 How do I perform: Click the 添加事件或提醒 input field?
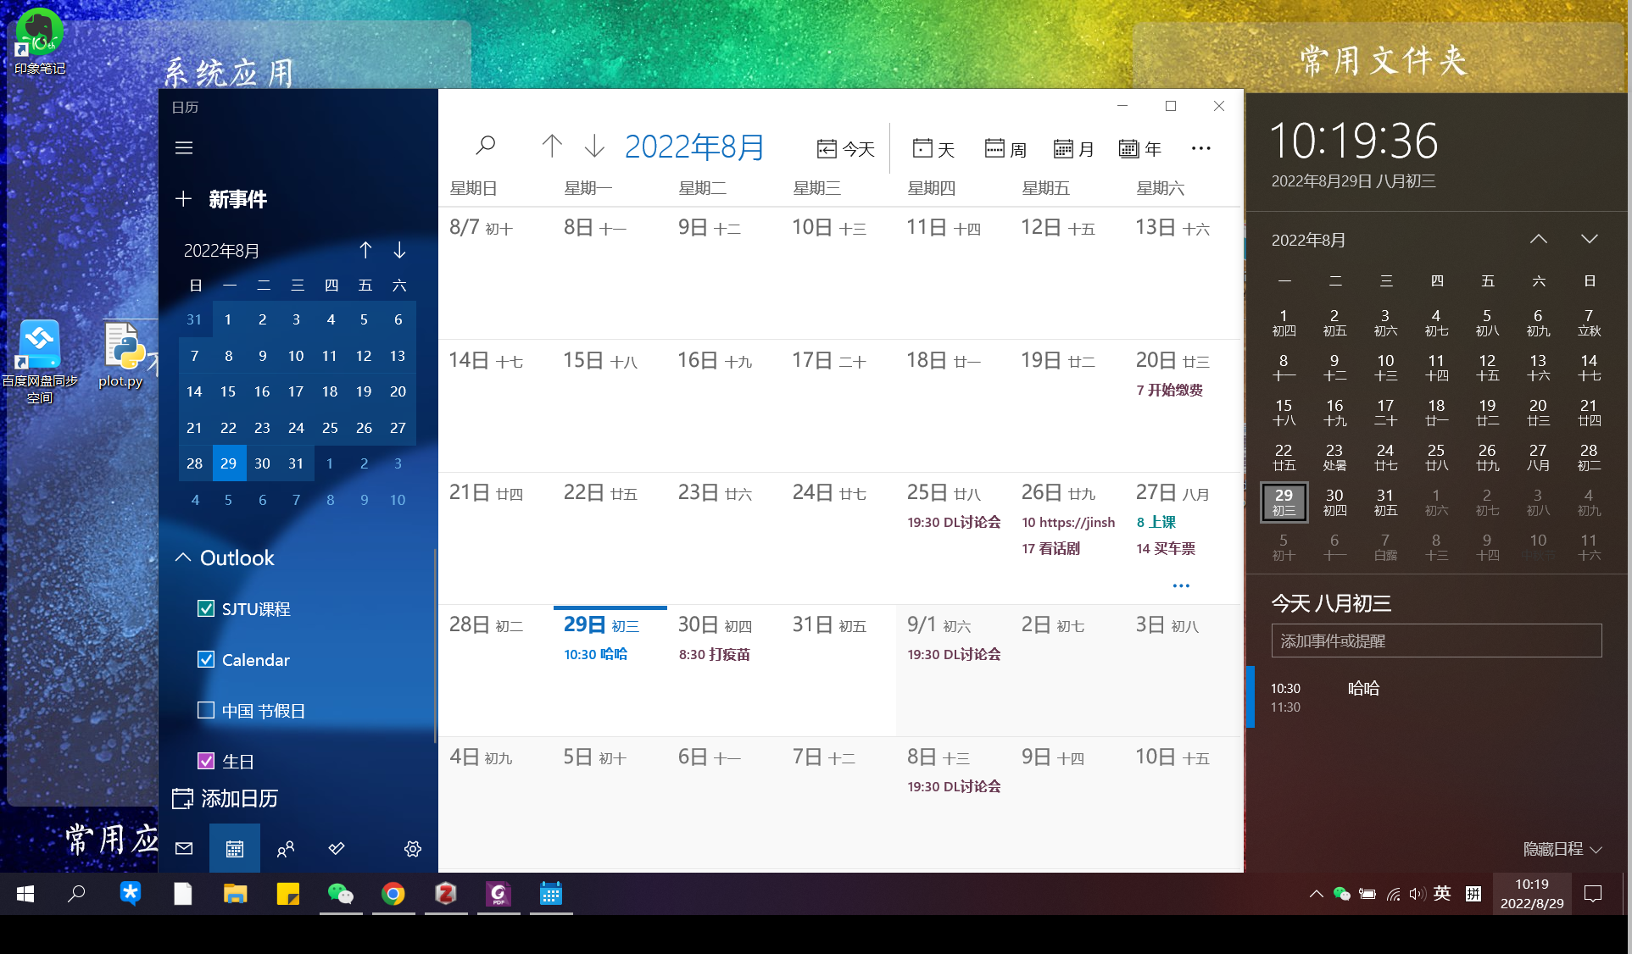(x=1436, y=641)
